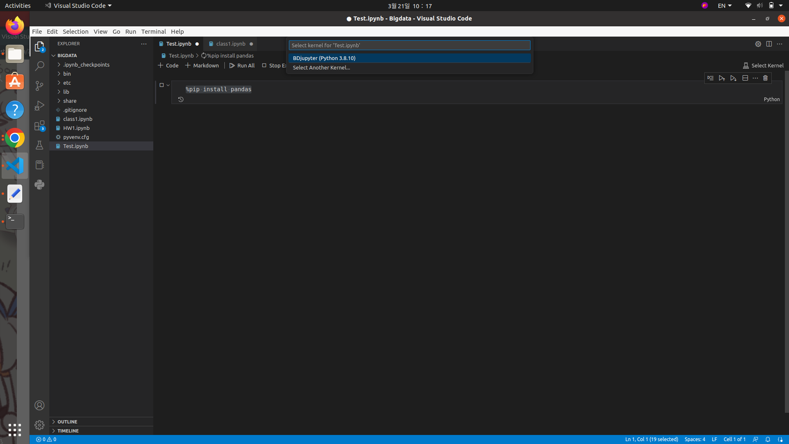Open the cell run options chevron
This screenshot has height=444, width=789.
(168, 85)
